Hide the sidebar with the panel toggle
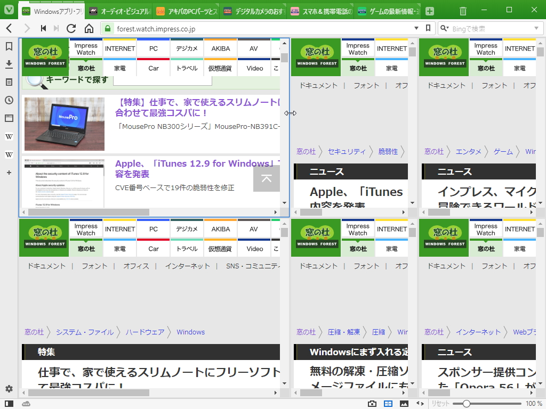This screenshot has height=409, width=546. click(9, 404)
